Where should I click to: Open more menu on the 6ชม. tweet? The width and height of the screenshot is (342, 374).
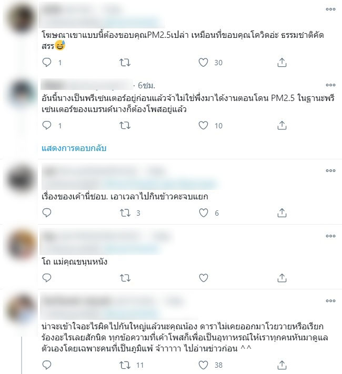point(330,85)
